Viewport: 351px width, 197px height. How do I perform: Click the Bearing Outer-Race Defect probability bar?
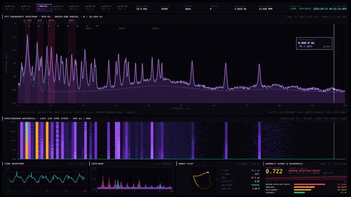pyautogui.click(x=309, y=184)
